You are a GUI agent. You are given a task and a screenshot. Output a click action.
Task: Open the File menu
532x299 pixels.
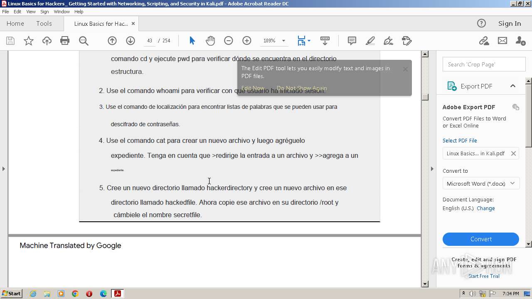5,12
